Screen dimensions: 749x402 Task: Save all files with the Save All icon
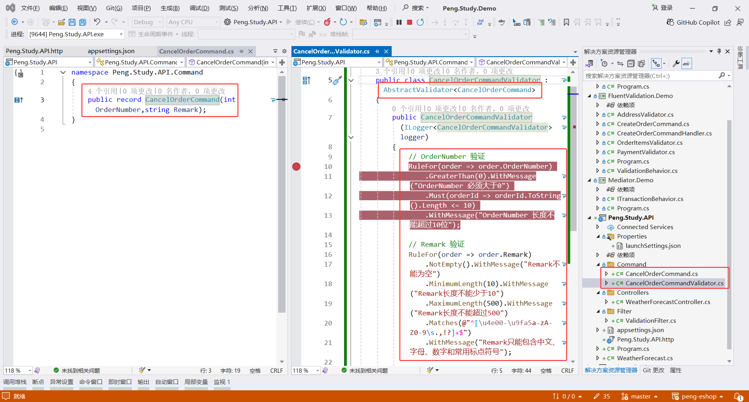[83, 22]
